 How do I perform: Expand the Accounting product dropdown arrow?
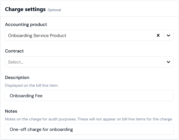click(168, 35)
